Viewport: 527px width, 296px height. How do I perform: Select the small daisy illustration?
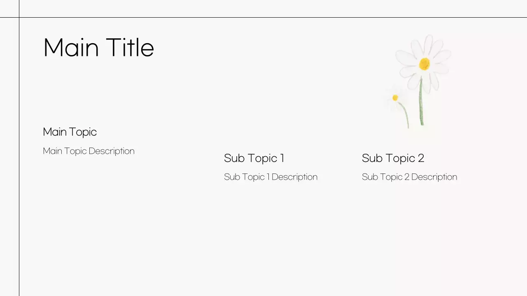(397, 100)
